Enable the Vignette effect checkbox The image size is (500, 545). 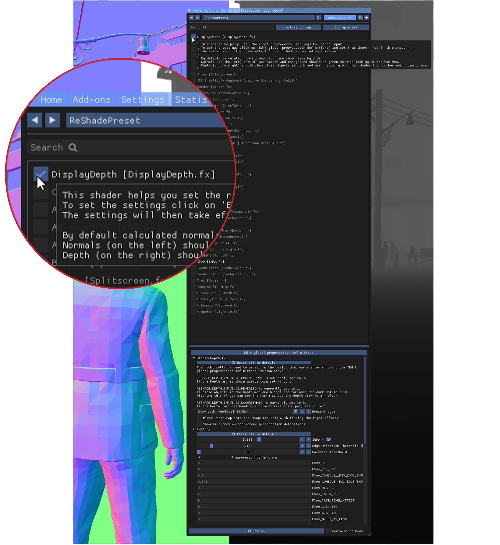[x=194, y=312]
